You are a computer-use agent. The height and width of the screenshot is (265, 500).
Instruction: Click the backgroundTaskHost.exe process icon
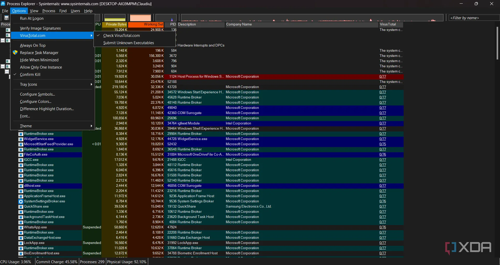point(21,217)
